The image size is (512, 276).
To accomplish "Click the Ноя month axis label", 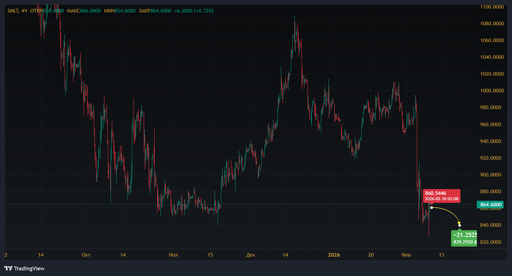I will click(174, 255).
